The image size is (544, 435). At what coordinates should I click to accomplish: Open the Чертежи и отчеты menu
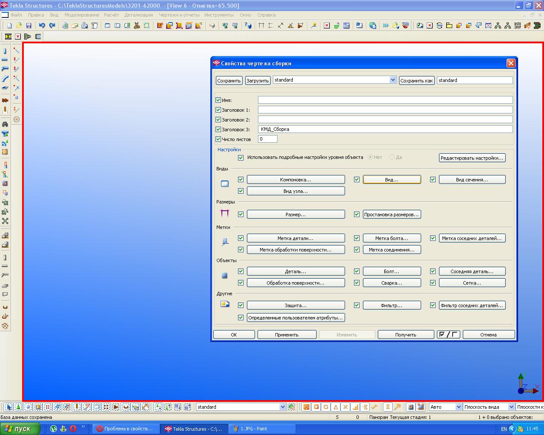pos(179,15)
